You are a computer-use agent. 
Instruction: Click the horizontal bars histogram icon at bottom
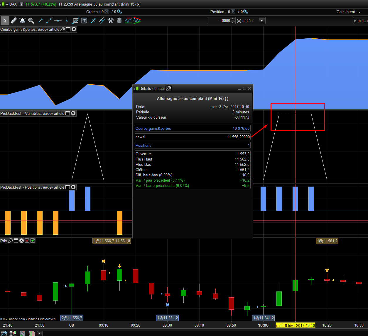[32, 333]
